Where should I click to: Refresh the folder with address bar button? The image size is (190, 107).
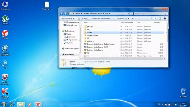click(132, 14)
